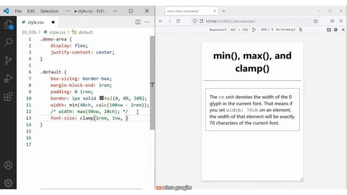Rotate the responsive viewport
This screenshot has width=347, height=195.
(254, 30)
